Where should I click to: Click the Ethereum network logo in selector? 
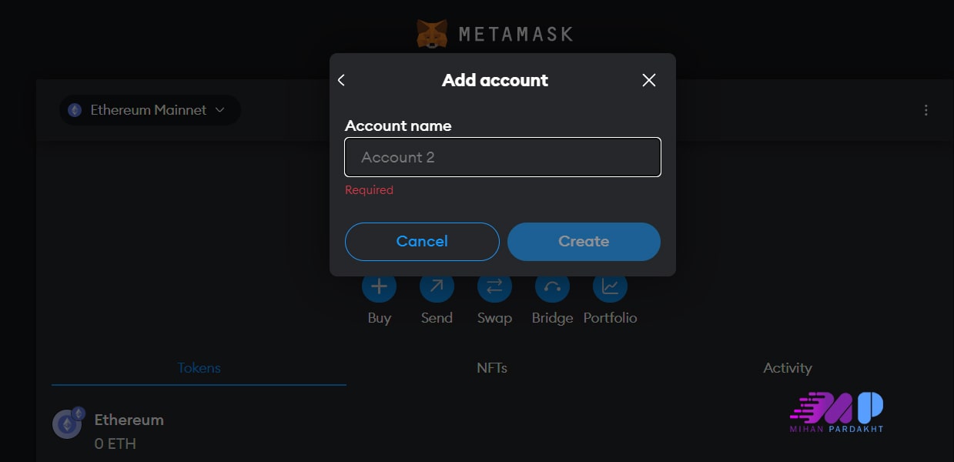[x=75, y=110]
